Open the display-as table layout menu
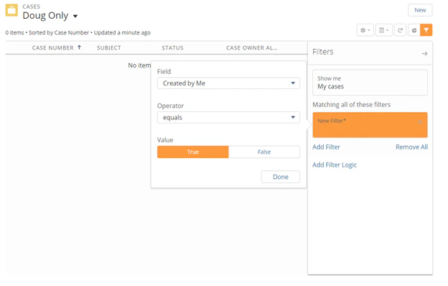Viewport: 448px width, 286px height. coord(383,30)
